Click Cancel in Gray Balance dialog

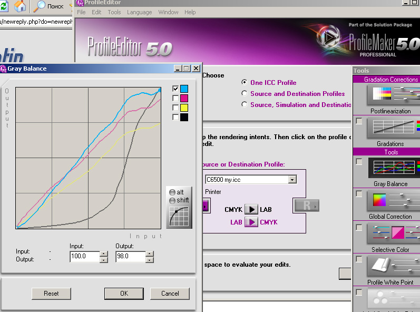170,294
